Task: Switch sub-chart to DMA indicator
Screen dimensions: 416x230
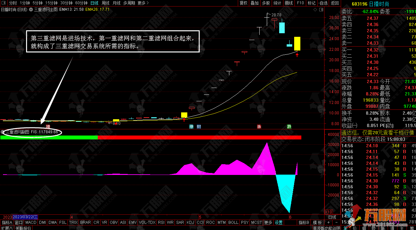Action: 53,223
